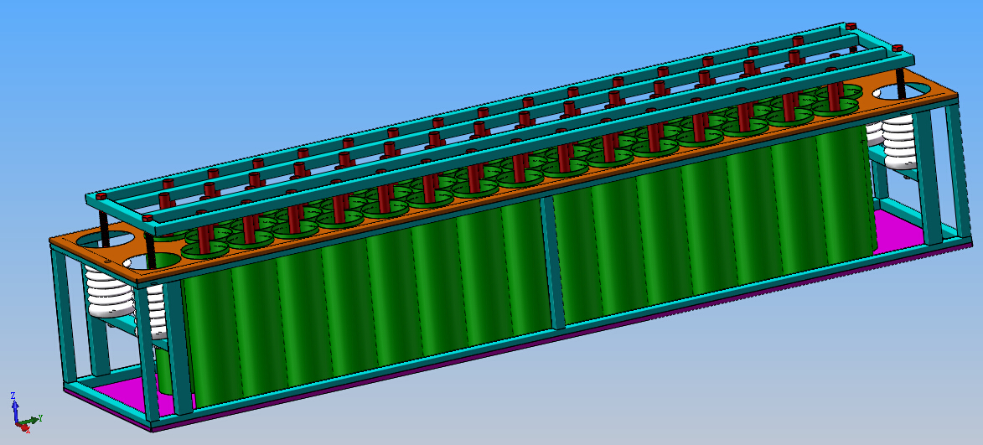Pick the white insulator stack at right end
The image size is (983, 445).
(902, 144)
